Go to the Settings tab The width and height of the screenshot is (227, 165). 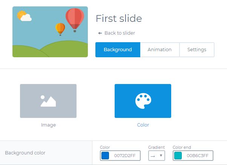click(196, 50)
